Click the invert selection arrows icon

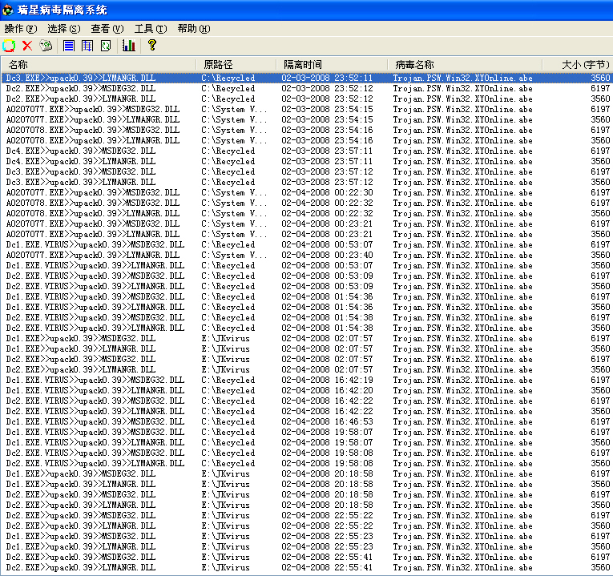tap(87, 46)
